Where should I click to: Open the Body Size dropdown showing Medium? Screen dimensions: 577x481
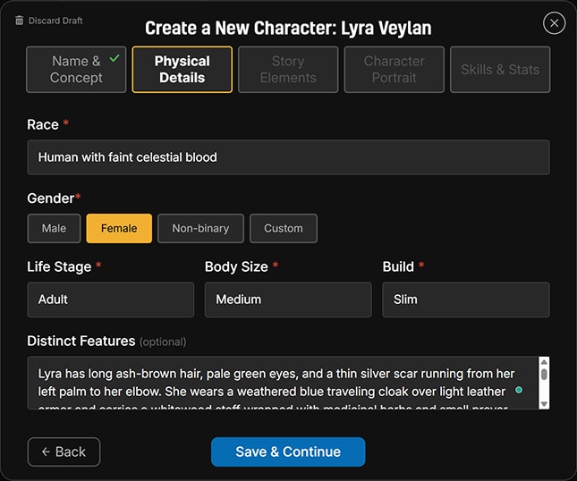pyautogui.click(x=288, y=300)
